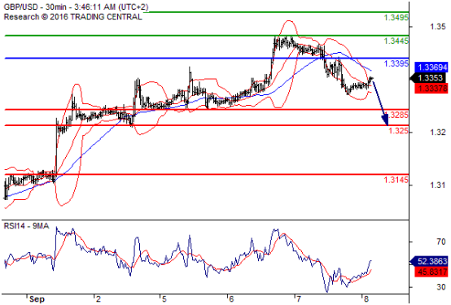The width and height of the screenshot is (451, 305).
Task: Click the 1.3495 green resistance label
Action: click(x=396, y=18)
